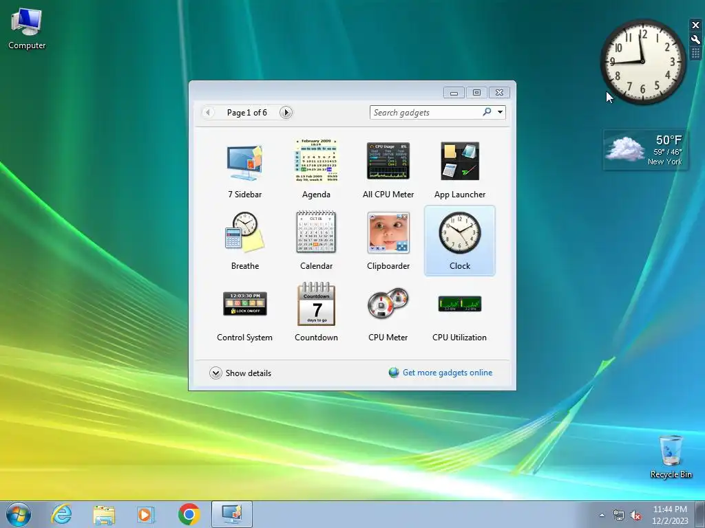This screenshot has height=528, width=705.
Task: Click the desktop analog clock face
Action: click(x=642, y=61)
